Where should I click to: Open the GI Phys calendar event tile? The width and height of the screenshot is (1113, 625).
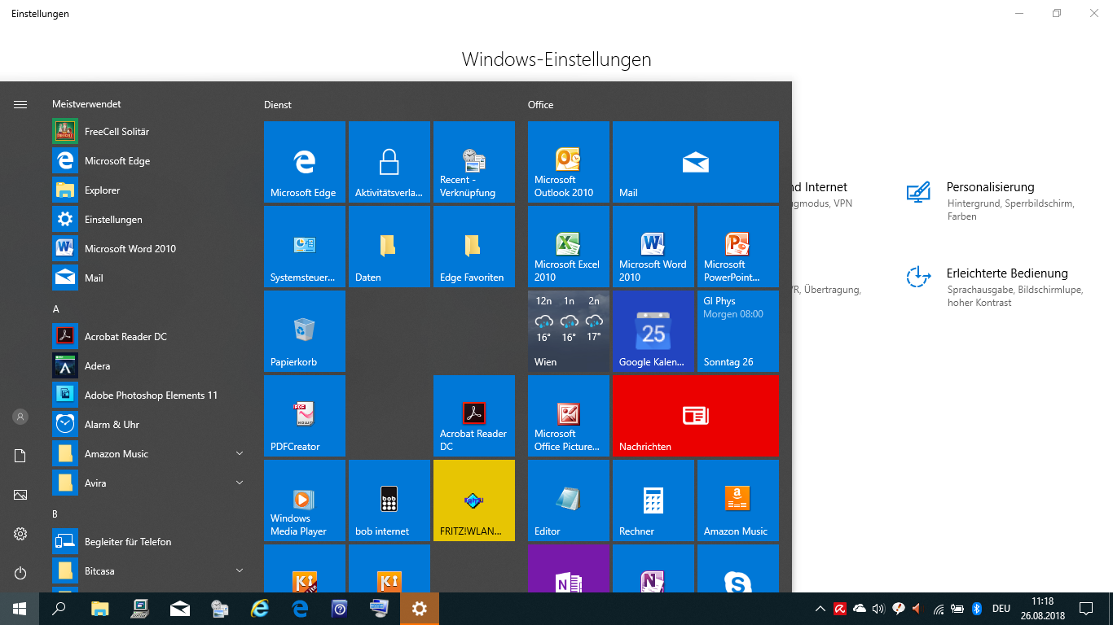pyautogui.click(x=738, y=331)
